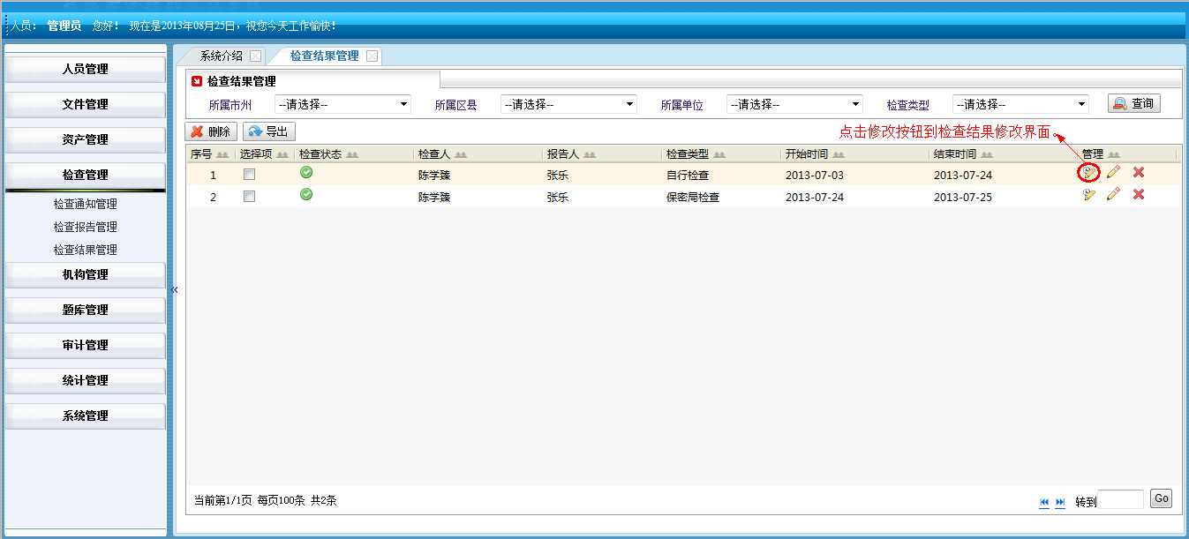This screenshot has height=539, width=1189.
Task: Sort by 管理 column sort icon
Action: tap(1114, 154)
